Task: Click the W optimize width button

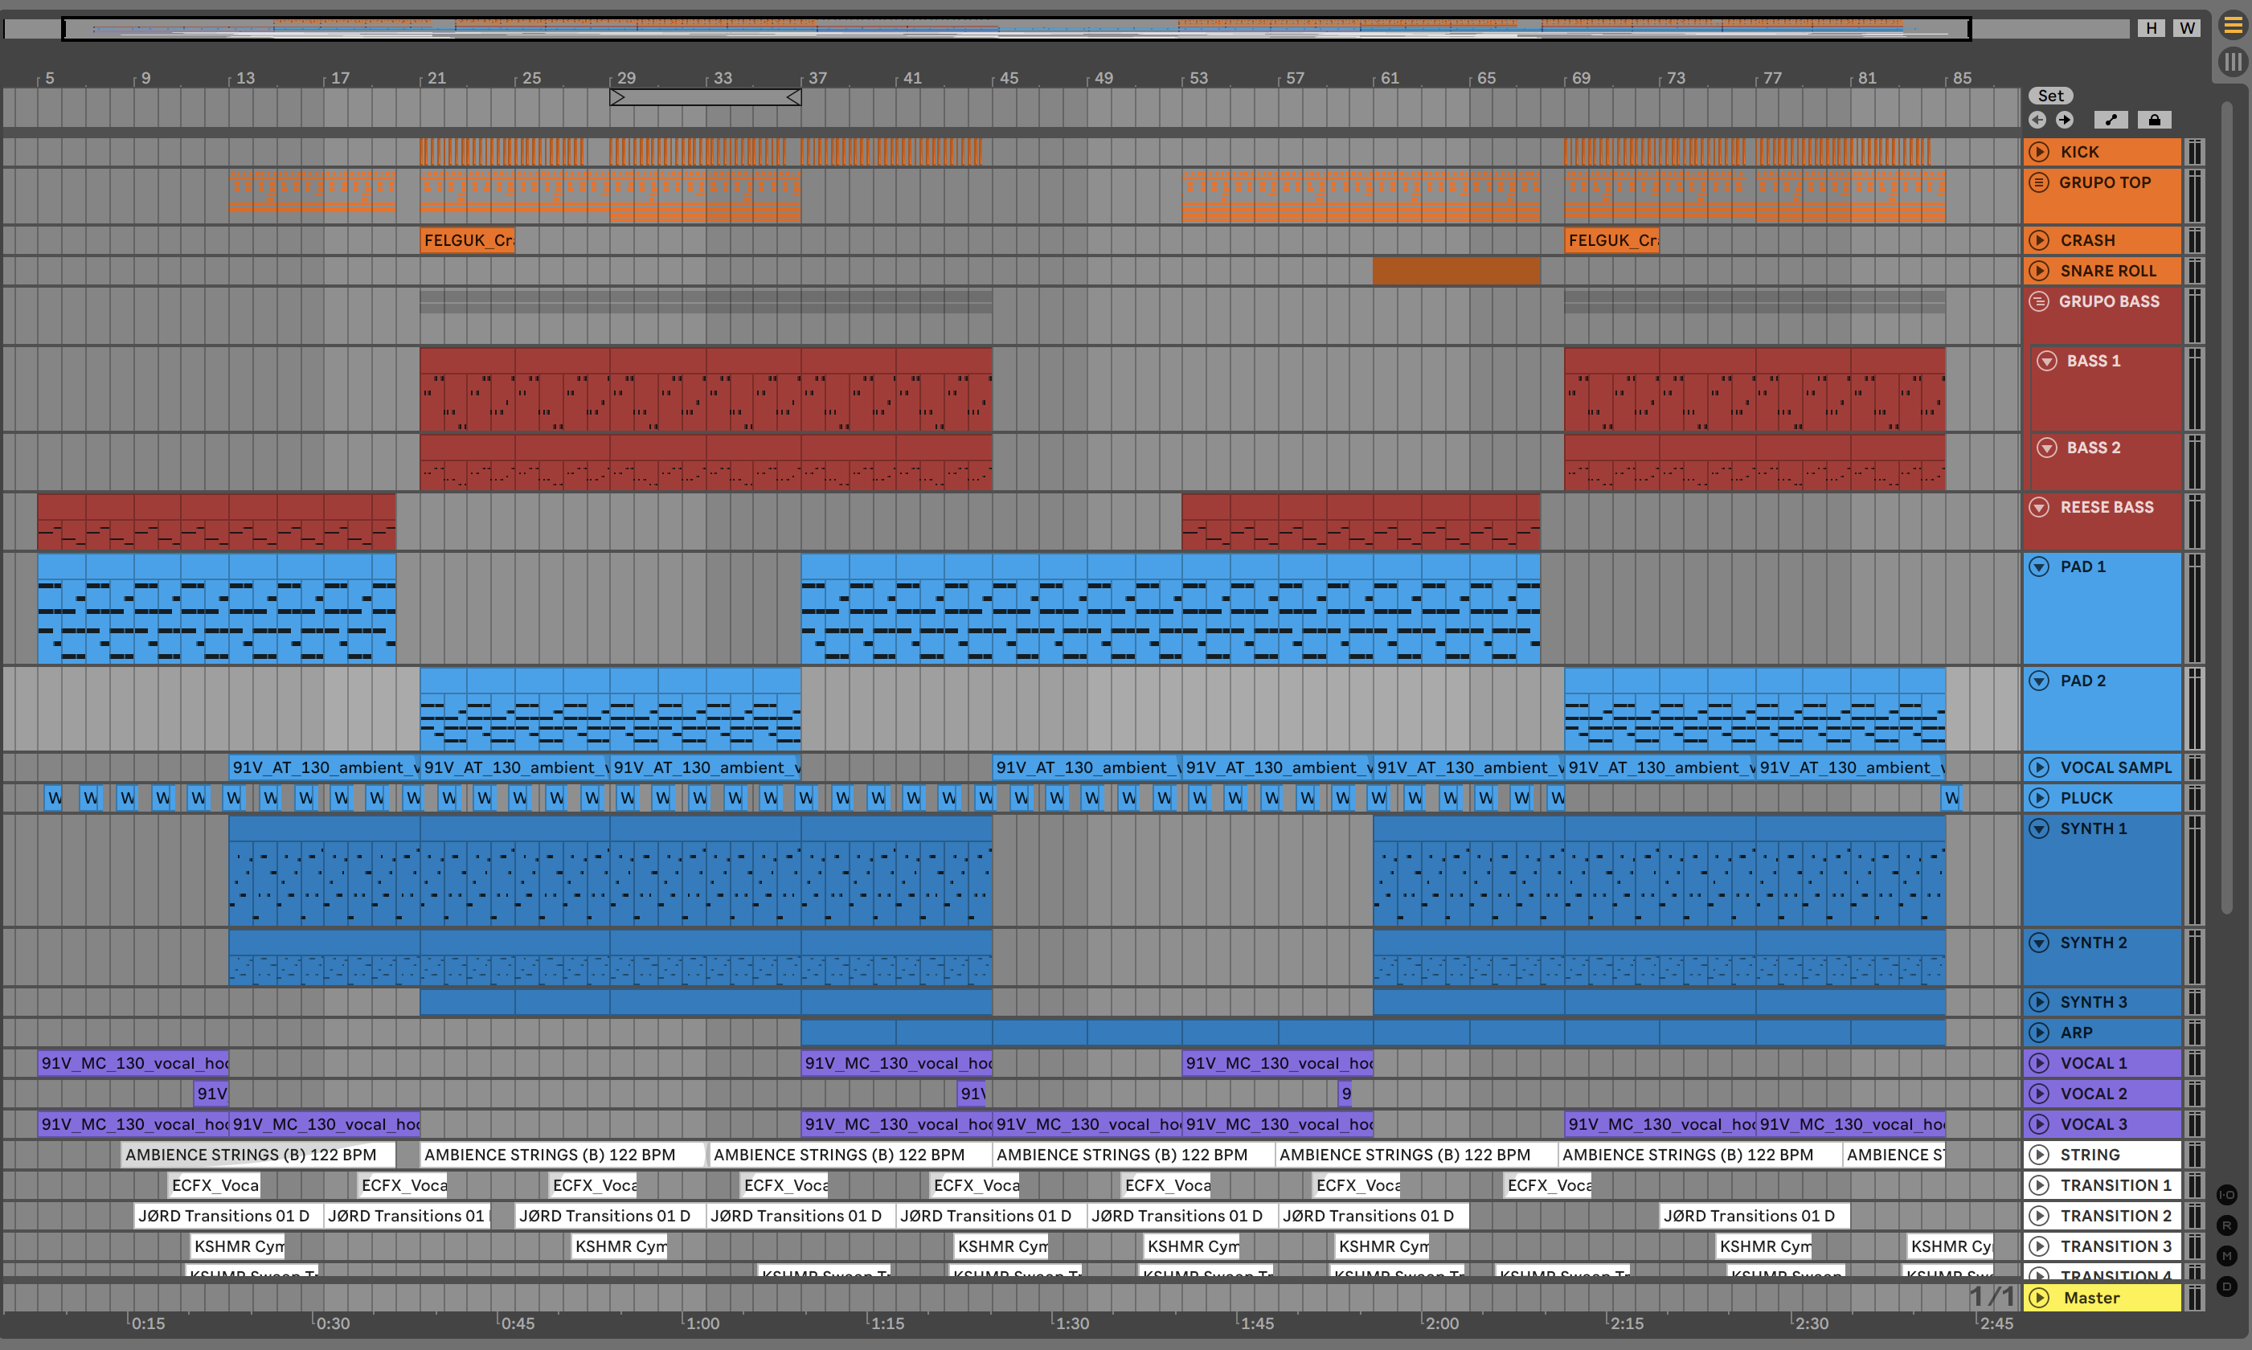Action: 2186,28
